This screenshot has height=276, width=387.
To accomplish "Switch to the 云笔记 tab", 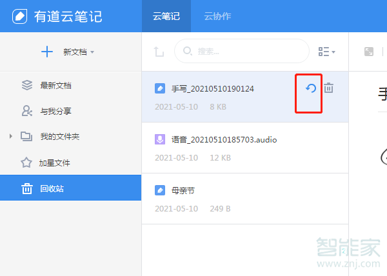I will 166,16.
